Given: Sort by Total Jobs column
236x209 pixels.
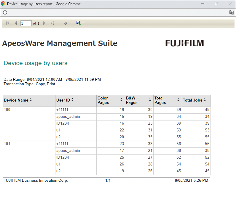Looking at the screenshot, I should pos(204,100).
